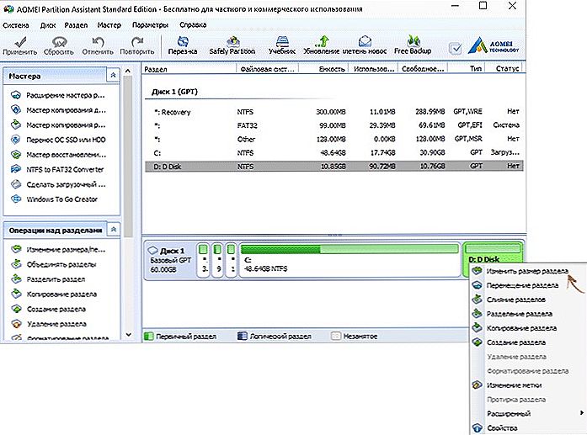587x435 pixels.
Task: Open the Система menu
Action: (x=16, y=25)
